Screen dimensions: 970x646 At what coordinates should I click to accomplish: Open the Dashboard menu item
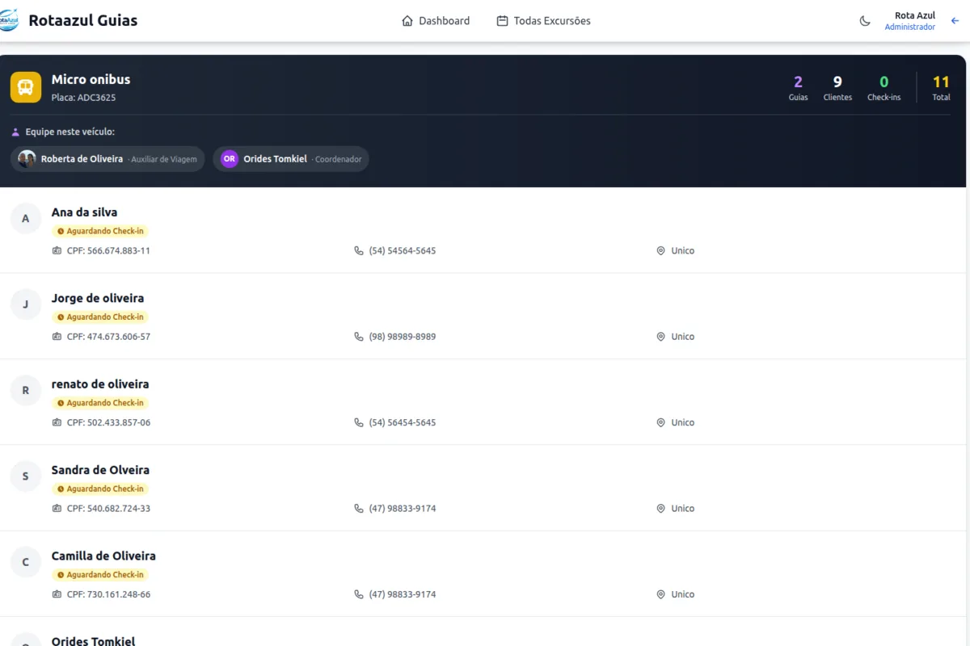pyautogui.click(x=436, y=21)
